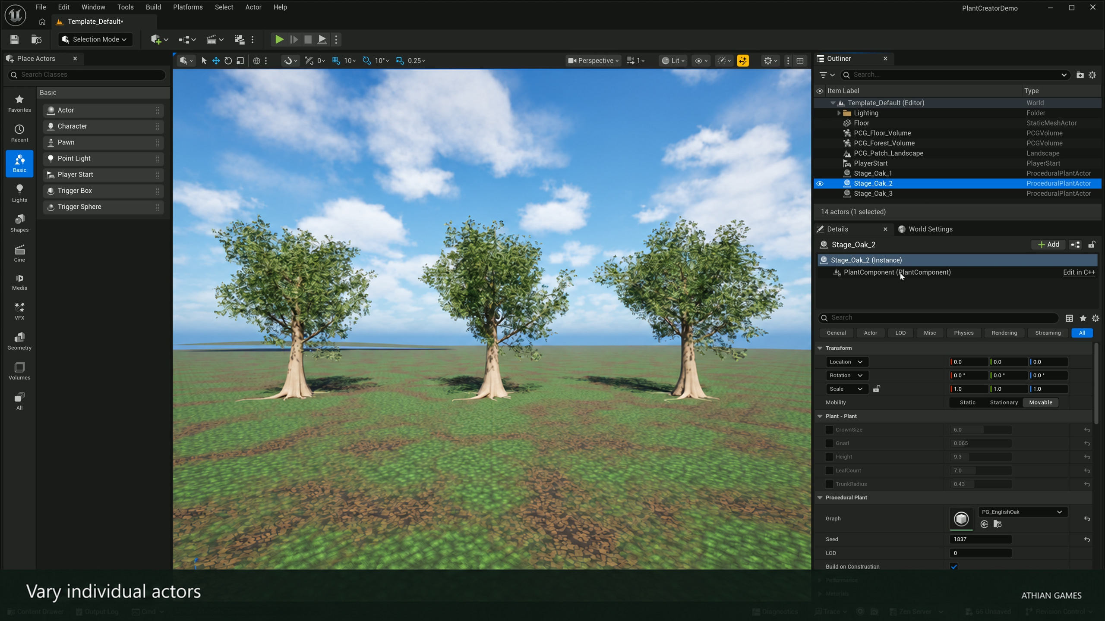Open the Lights category in Place Actors
The height and width of the screenshot is (621, 1105).
(19, 194)
